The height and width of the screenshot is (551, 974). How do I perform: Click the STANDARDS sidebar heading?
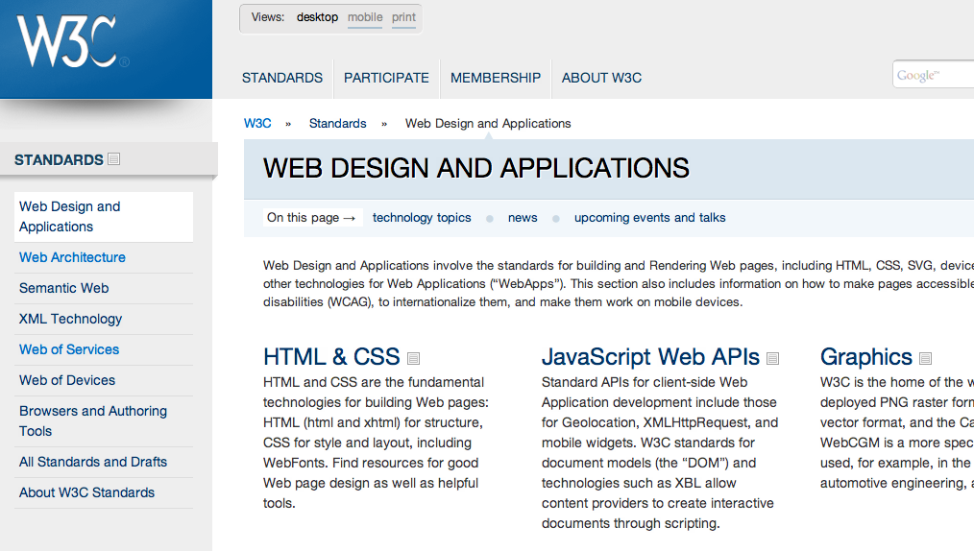pyautogui.click(x=59, y=160)
